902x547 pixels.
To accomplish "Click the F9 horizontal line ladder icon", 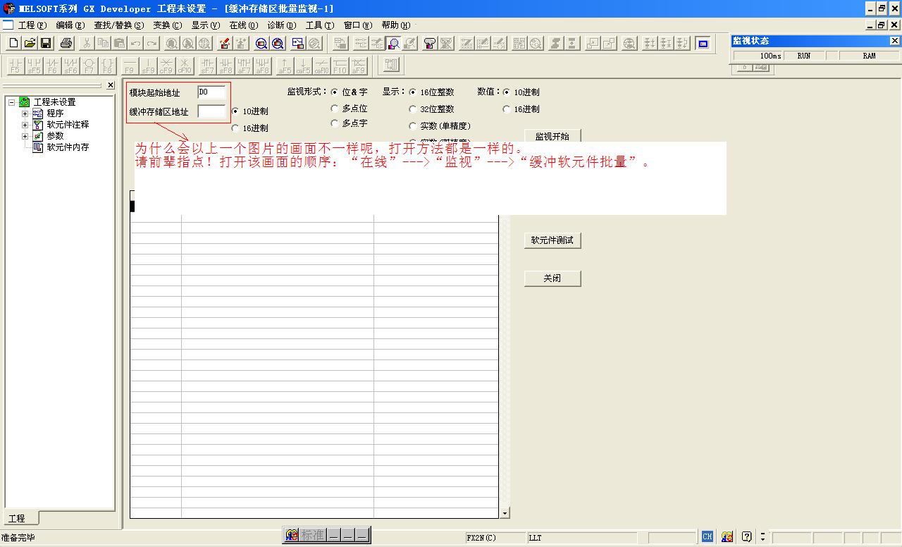I will click(129, 66).
